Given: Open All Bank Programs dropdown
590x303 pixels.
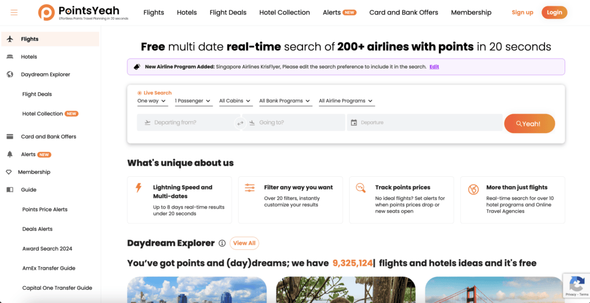Looking at the screenshot, I should (x=285, y=101).
